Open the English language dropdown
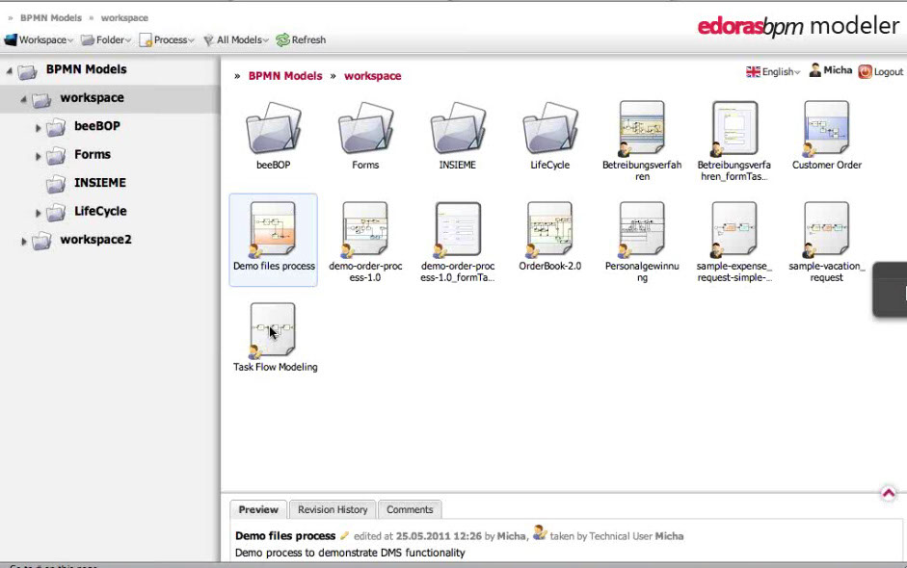Image resolution: width=907 pixels, height=568 pixels. pos(773,71)
